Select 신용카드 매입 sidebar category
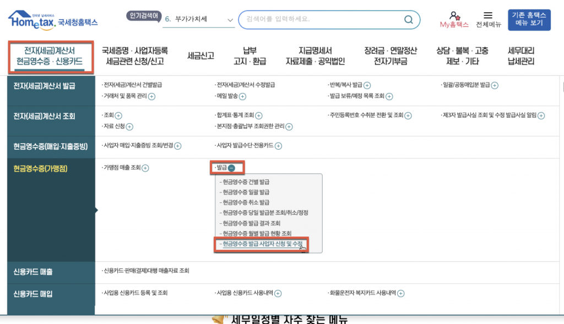This screenshot has width=564, height=324. coord(51,299)
